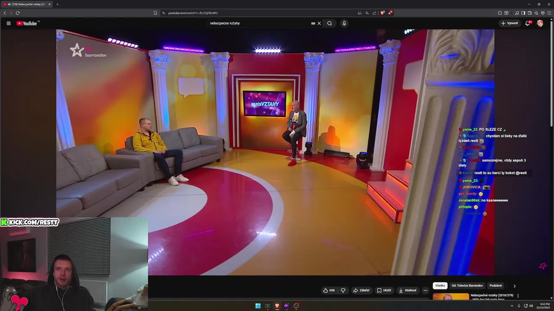Image resolution: width=554 pixels, height=311 pixels.
Task: Open Brave Shields lion icon
Action: 382,13
